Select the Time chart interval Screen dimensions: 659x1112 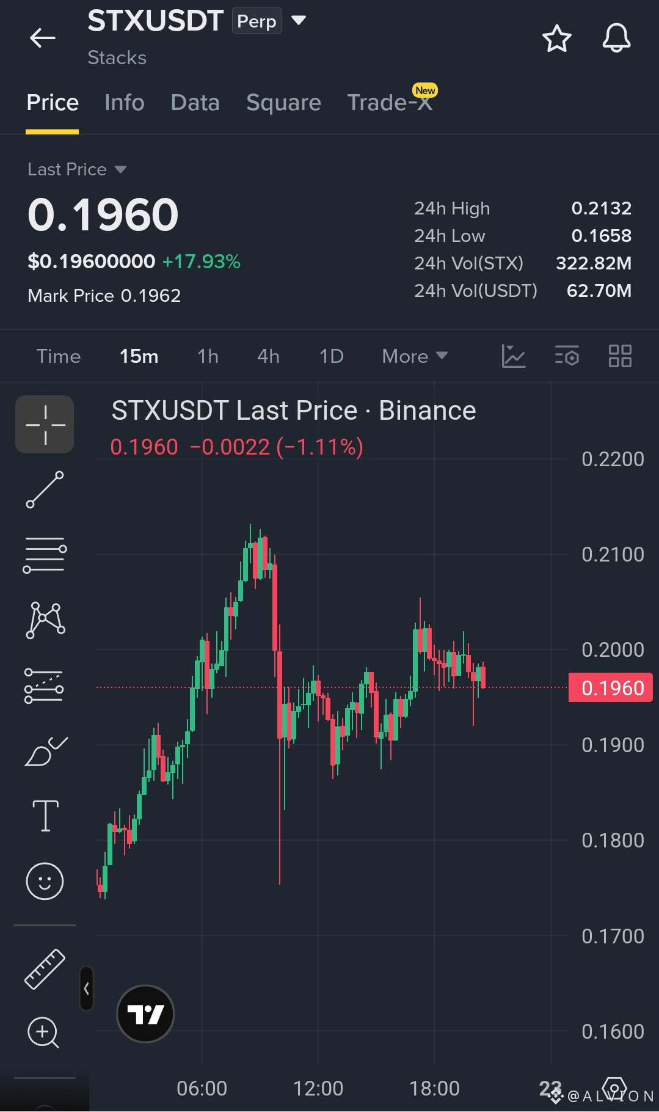tap(59, 356)
